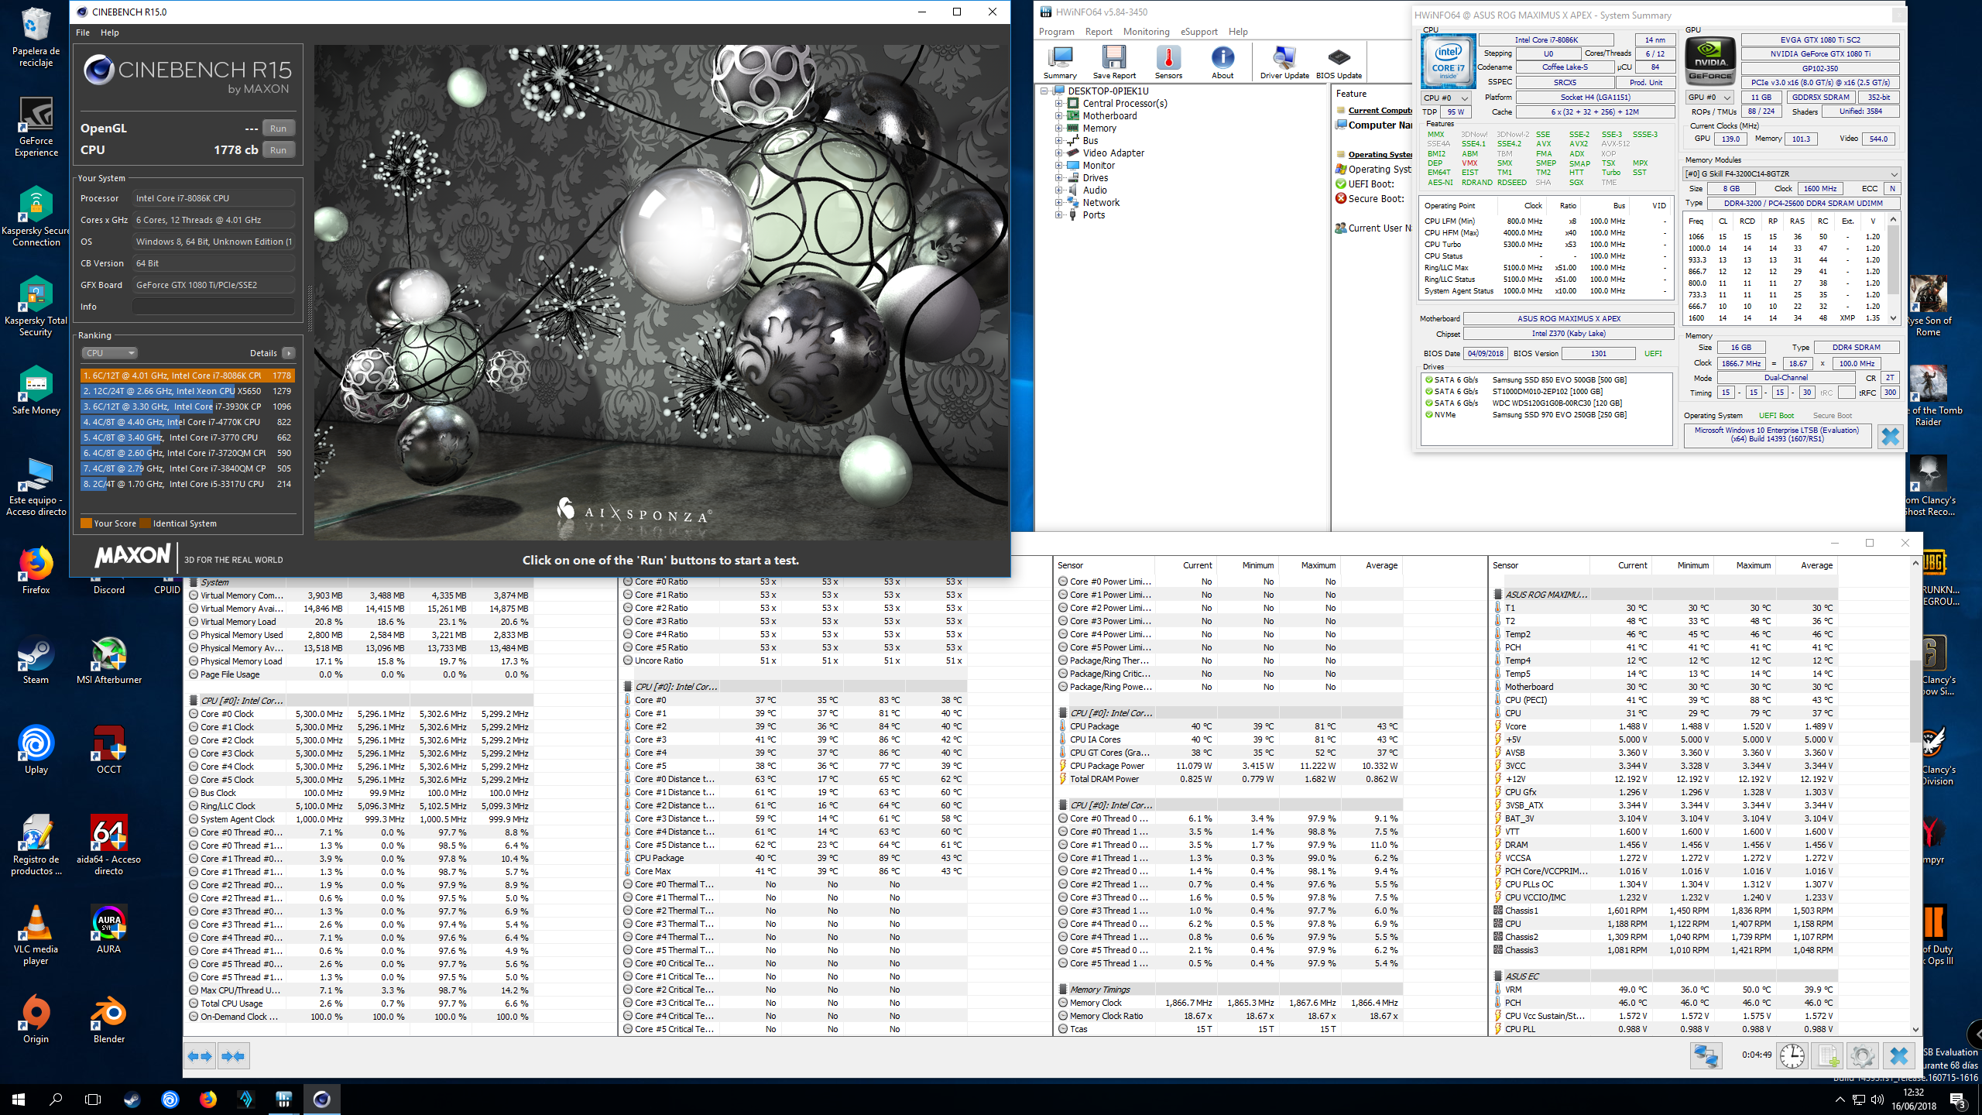The image size is (1982, 1115).
Task: Open the Windows Action Center notifications
Action: click(1958, 1100)
